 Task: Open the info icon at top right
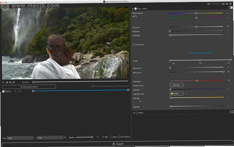coord(231,4)
